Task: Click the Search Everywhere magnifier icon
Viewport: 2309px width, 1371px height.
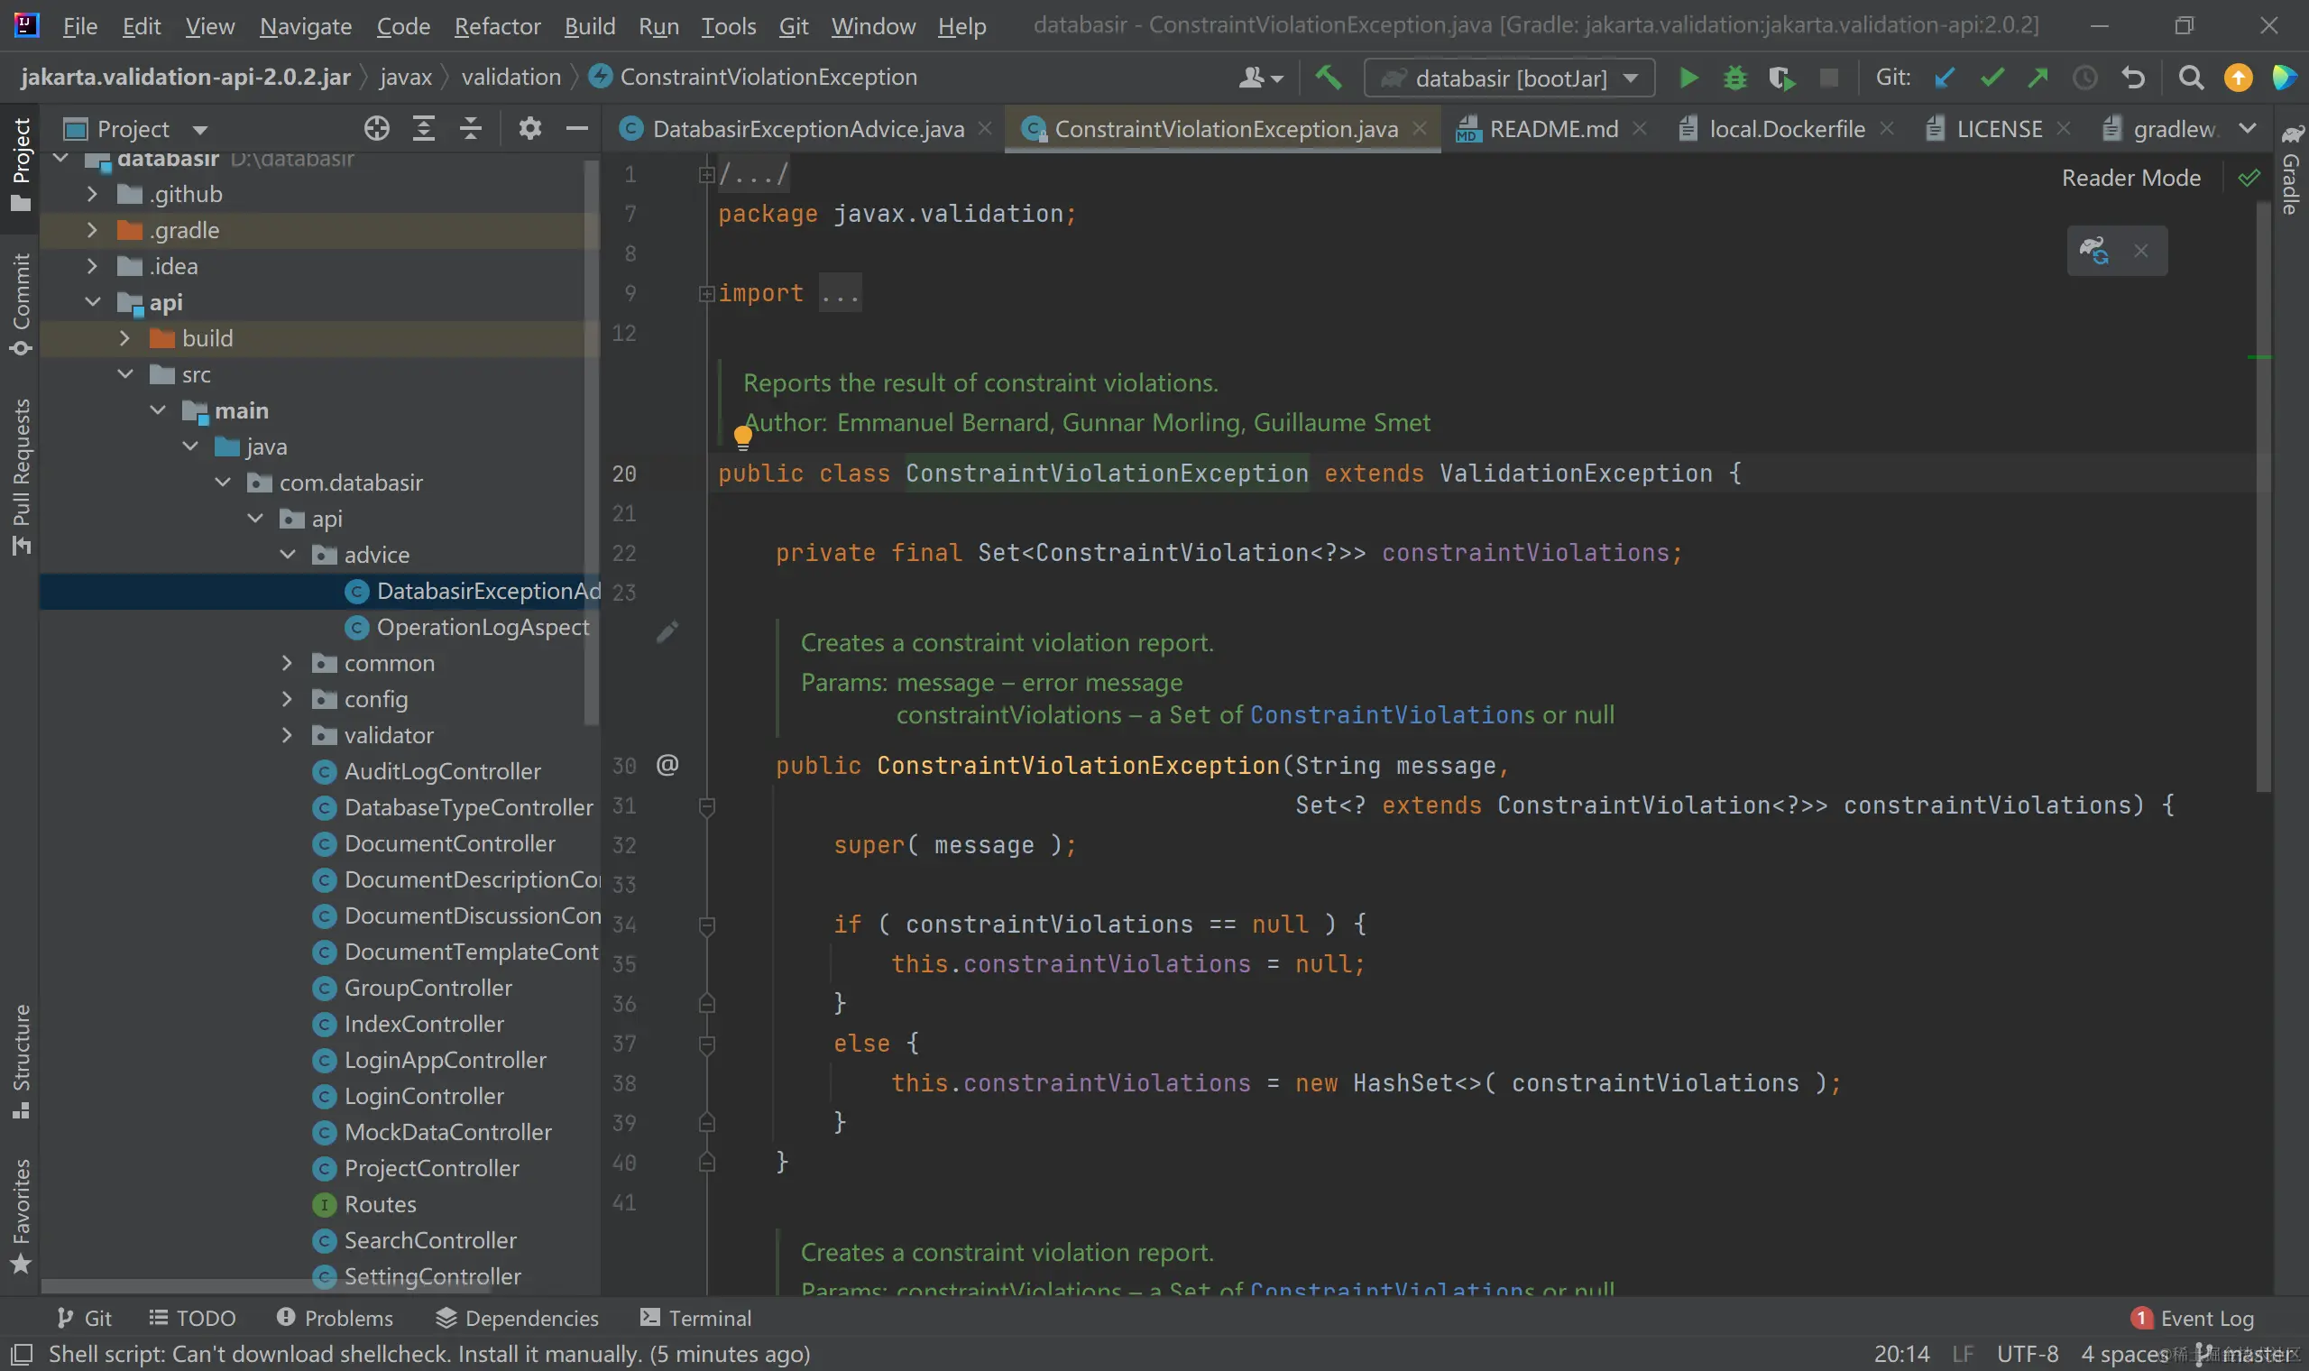Action: pyautogui.click(x=2190, y=78)
